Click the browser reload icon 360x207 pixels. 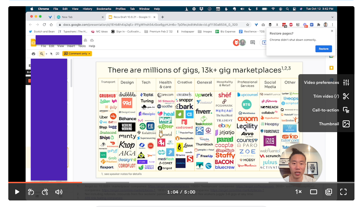tap(44, 24)
